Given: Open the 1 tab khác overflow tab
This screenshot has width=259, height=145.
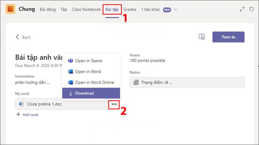Looking at the screenshot, I should (151, 9).
